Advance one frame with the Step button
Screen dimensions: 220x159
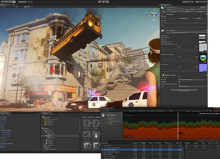(107, 2)
